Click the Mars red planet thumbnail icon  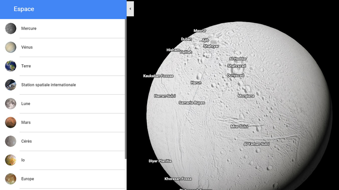click(11, 122)
